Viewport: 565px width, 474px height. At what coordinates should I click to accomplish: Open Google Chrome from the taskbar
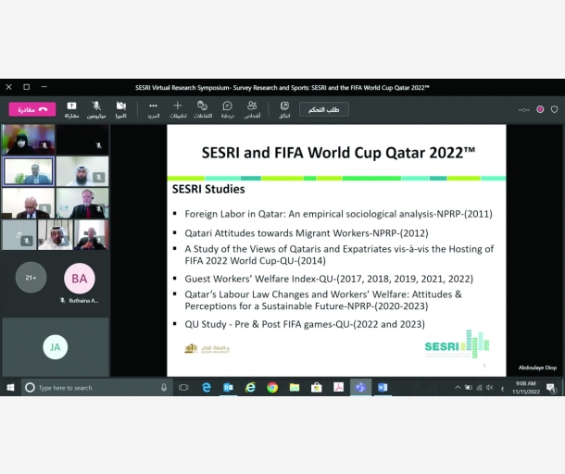(x=272, y=388)
